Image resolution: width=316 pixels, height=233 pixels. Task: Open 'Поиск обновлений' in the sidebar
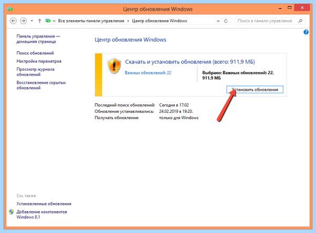(35, 53)
